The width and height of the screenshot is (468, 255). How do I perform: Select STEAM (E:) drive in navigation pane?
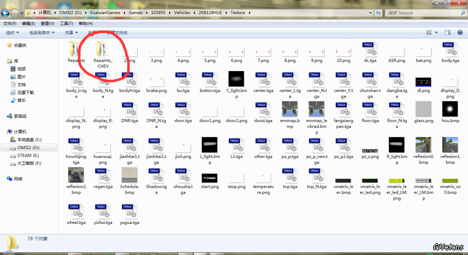[x=28, y=155]
